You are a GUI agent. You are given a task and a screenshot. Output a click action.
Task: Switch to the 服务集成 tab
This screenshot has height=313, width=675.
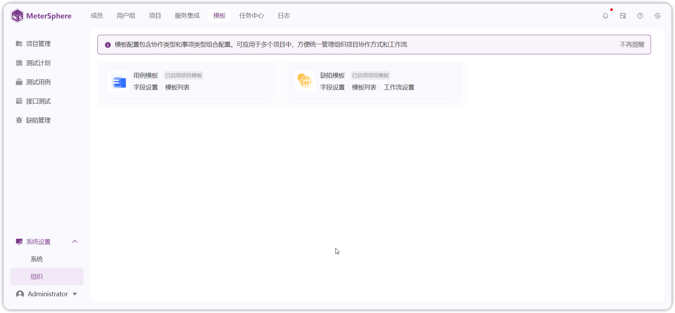(187, 16)
